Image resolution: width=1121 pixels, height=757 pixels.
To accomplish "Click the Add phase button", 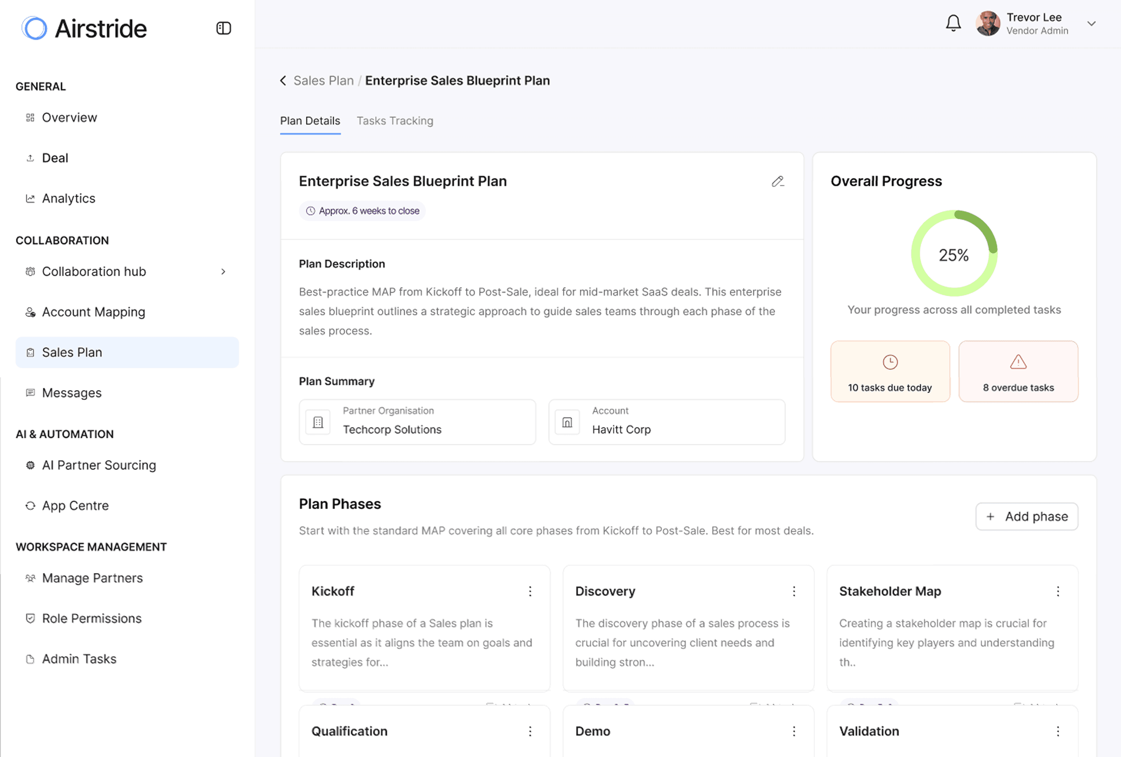I will pos(1026,516).
